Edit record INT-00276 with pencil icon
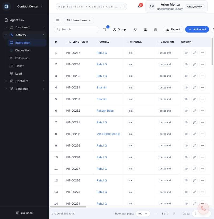 (x=194, y=180)
